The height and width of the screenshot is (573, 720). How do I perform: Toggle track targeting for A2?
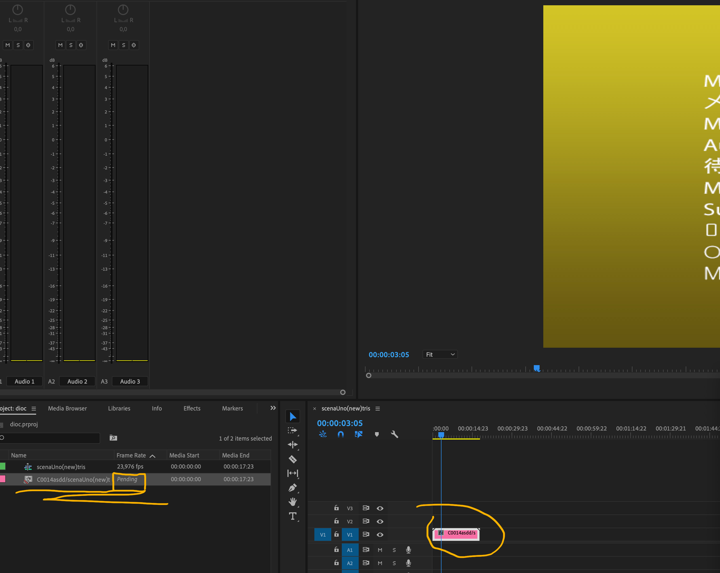350,563
